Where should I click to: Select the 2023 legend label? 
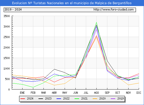pos(48,98)
